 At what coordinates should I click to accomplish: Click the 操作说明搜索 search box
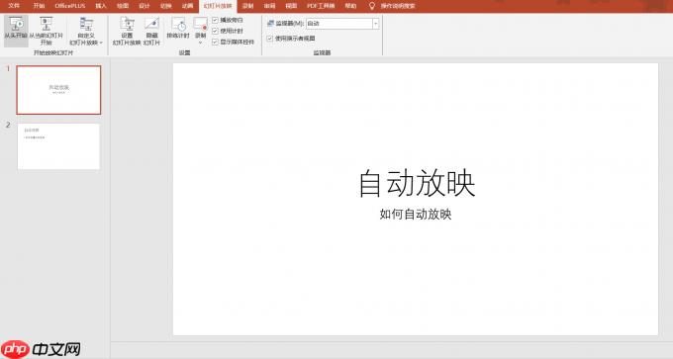click(x=398, y=6)
